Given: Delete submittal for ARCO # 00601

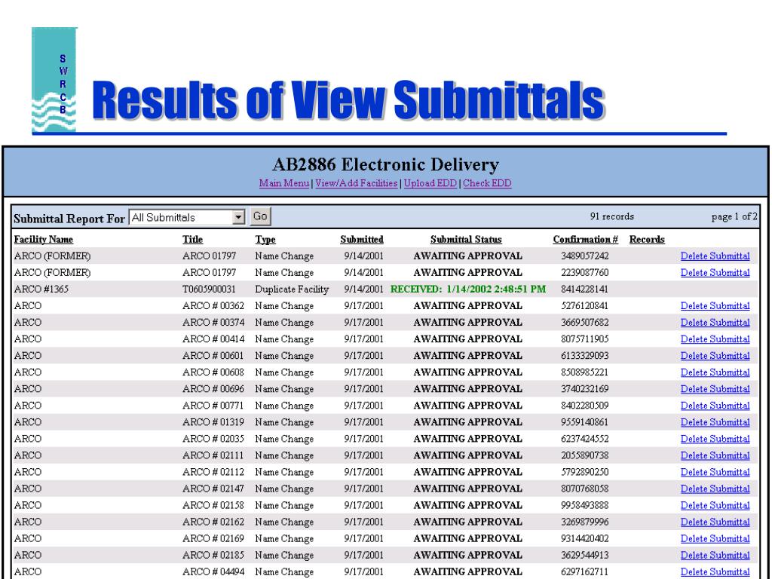Looking at the screenshot, I should pyautogui.click(x=715, y=356).
